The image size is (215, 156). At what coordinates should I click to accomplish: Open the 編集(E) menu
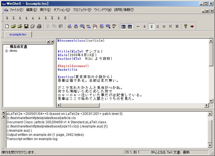(32, 10)
